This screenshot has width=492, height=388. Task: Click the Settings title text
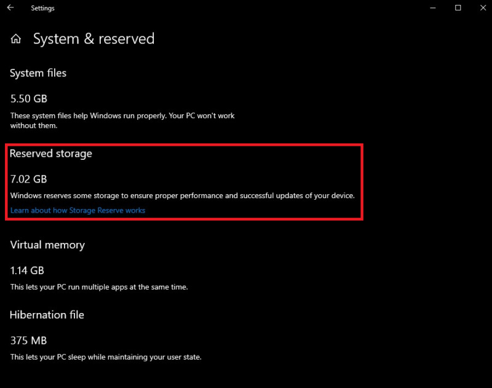click(x=42, y=8)
